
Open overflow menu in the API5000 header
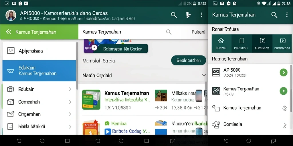pos(201,15)
